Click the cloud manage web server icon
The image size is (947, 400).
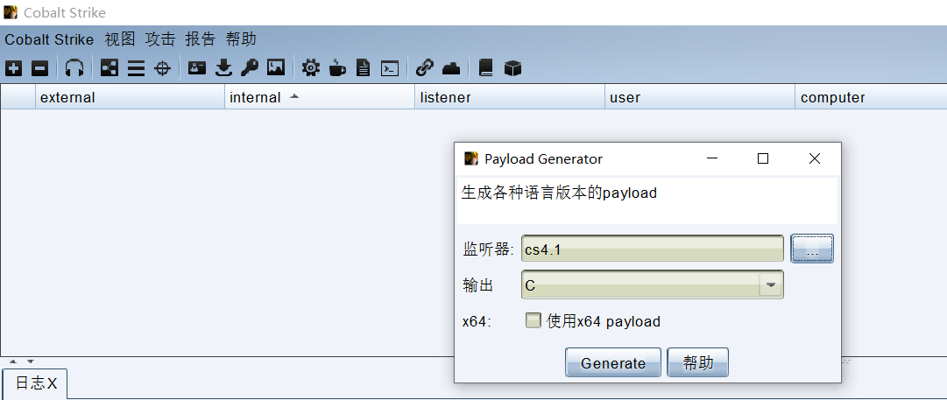451,68
